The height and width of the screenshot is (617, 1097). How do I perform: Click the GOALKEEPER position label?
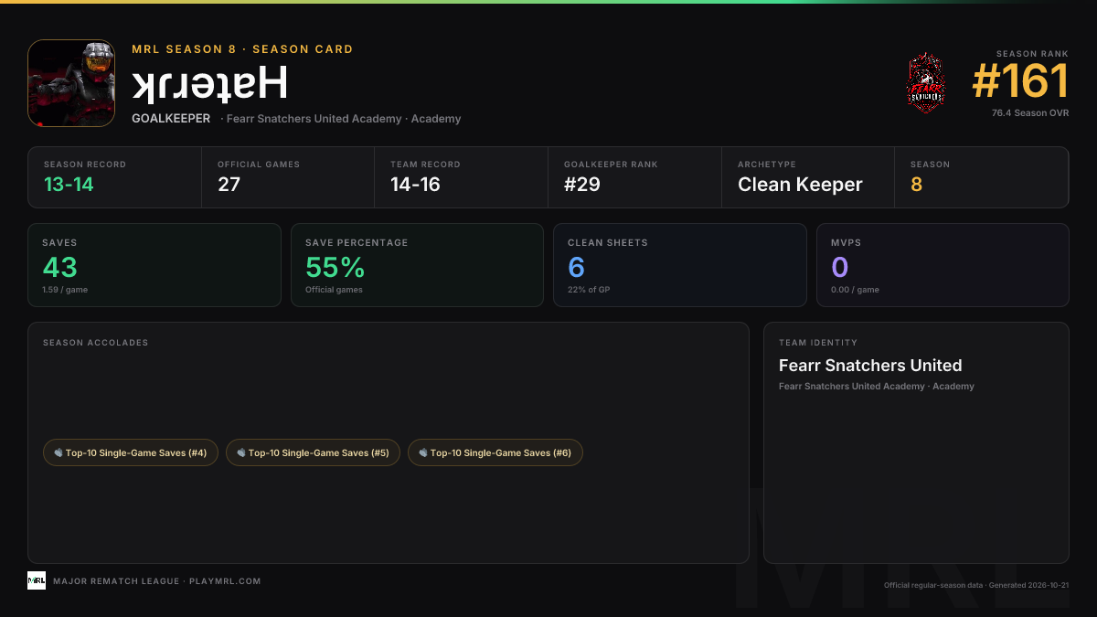[171, 119]
